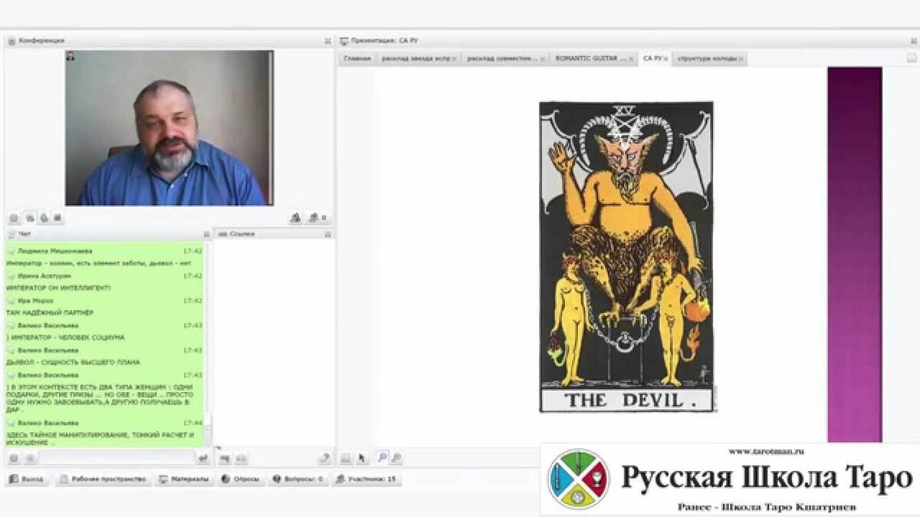
Task: Toggle the microphone conference control
Action: (44, 218)
